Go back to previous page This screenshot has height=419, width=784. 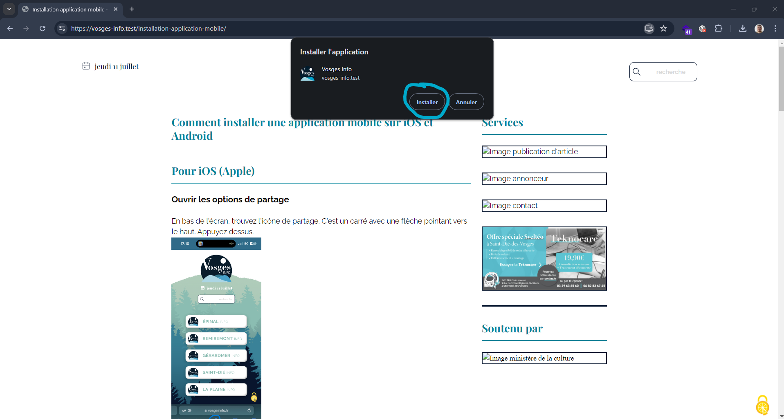[x=10, y=29]
